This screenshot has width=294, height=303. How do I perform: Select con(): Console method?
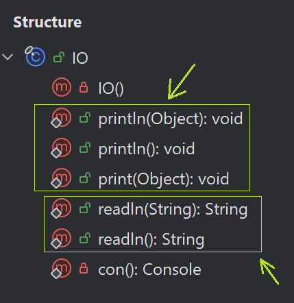pyautogui.click(x=150, y=269)
